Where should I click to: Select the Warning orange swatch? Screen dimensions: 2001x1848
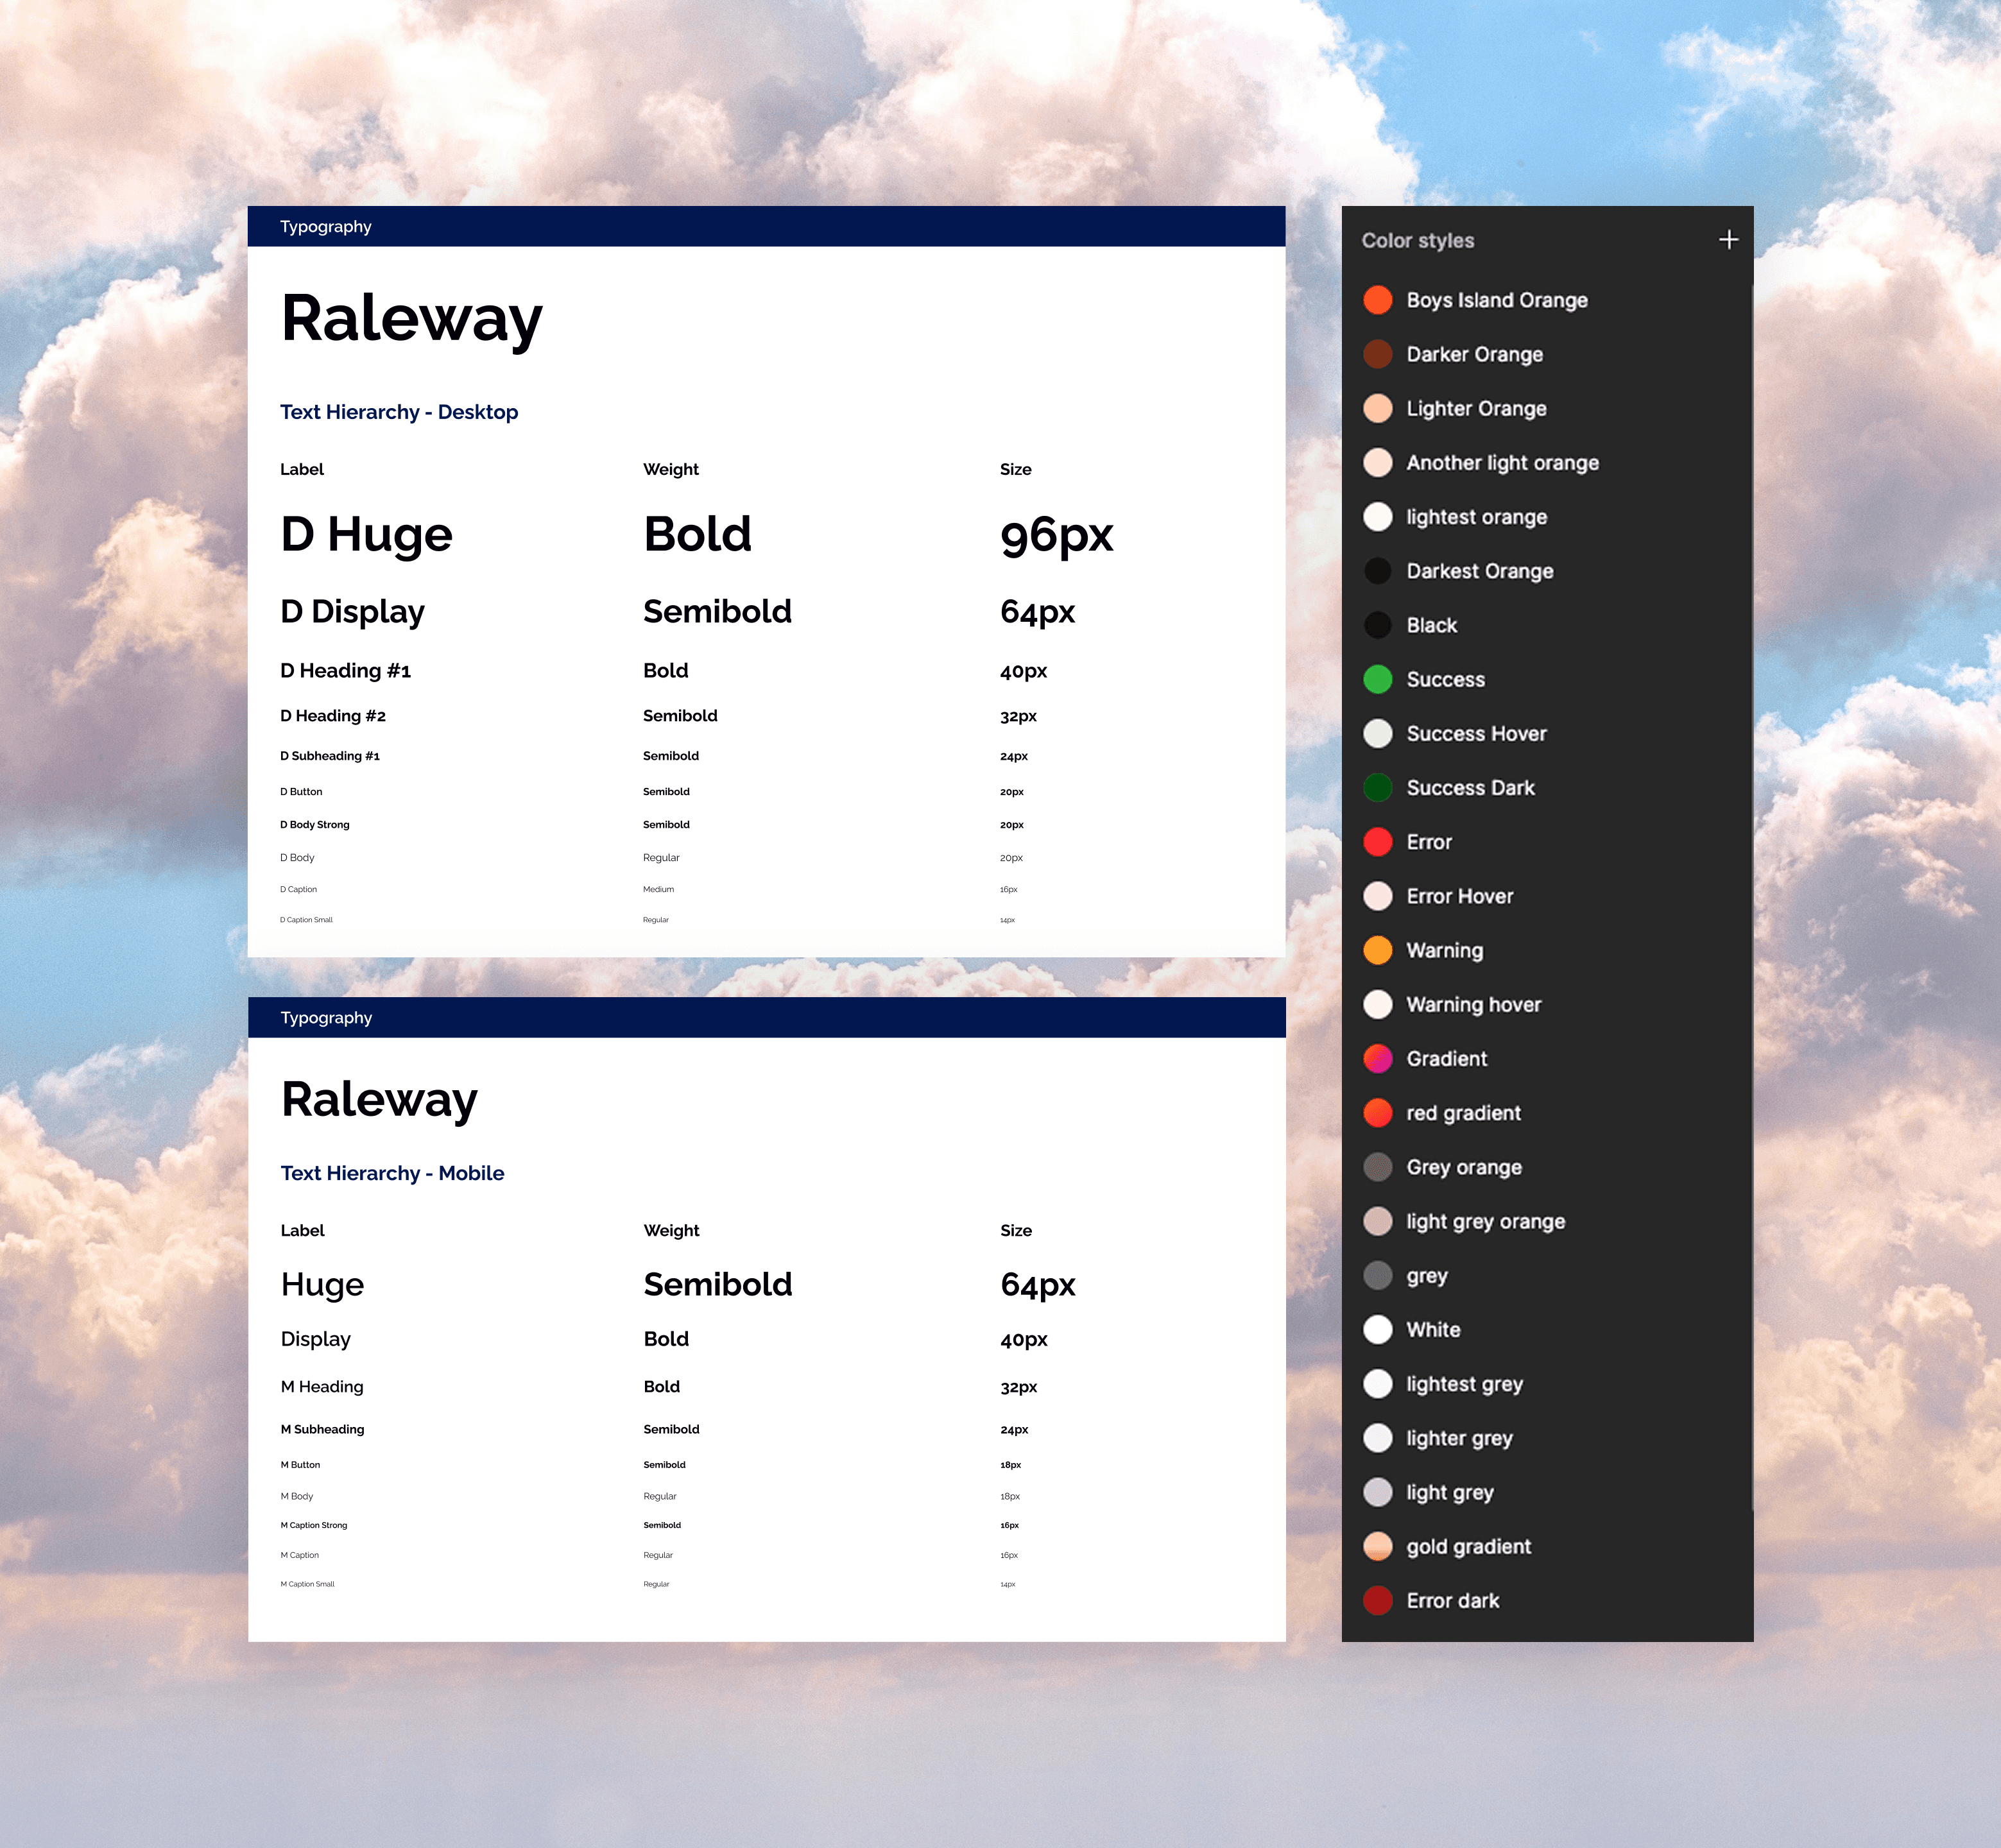(1377, 950)
